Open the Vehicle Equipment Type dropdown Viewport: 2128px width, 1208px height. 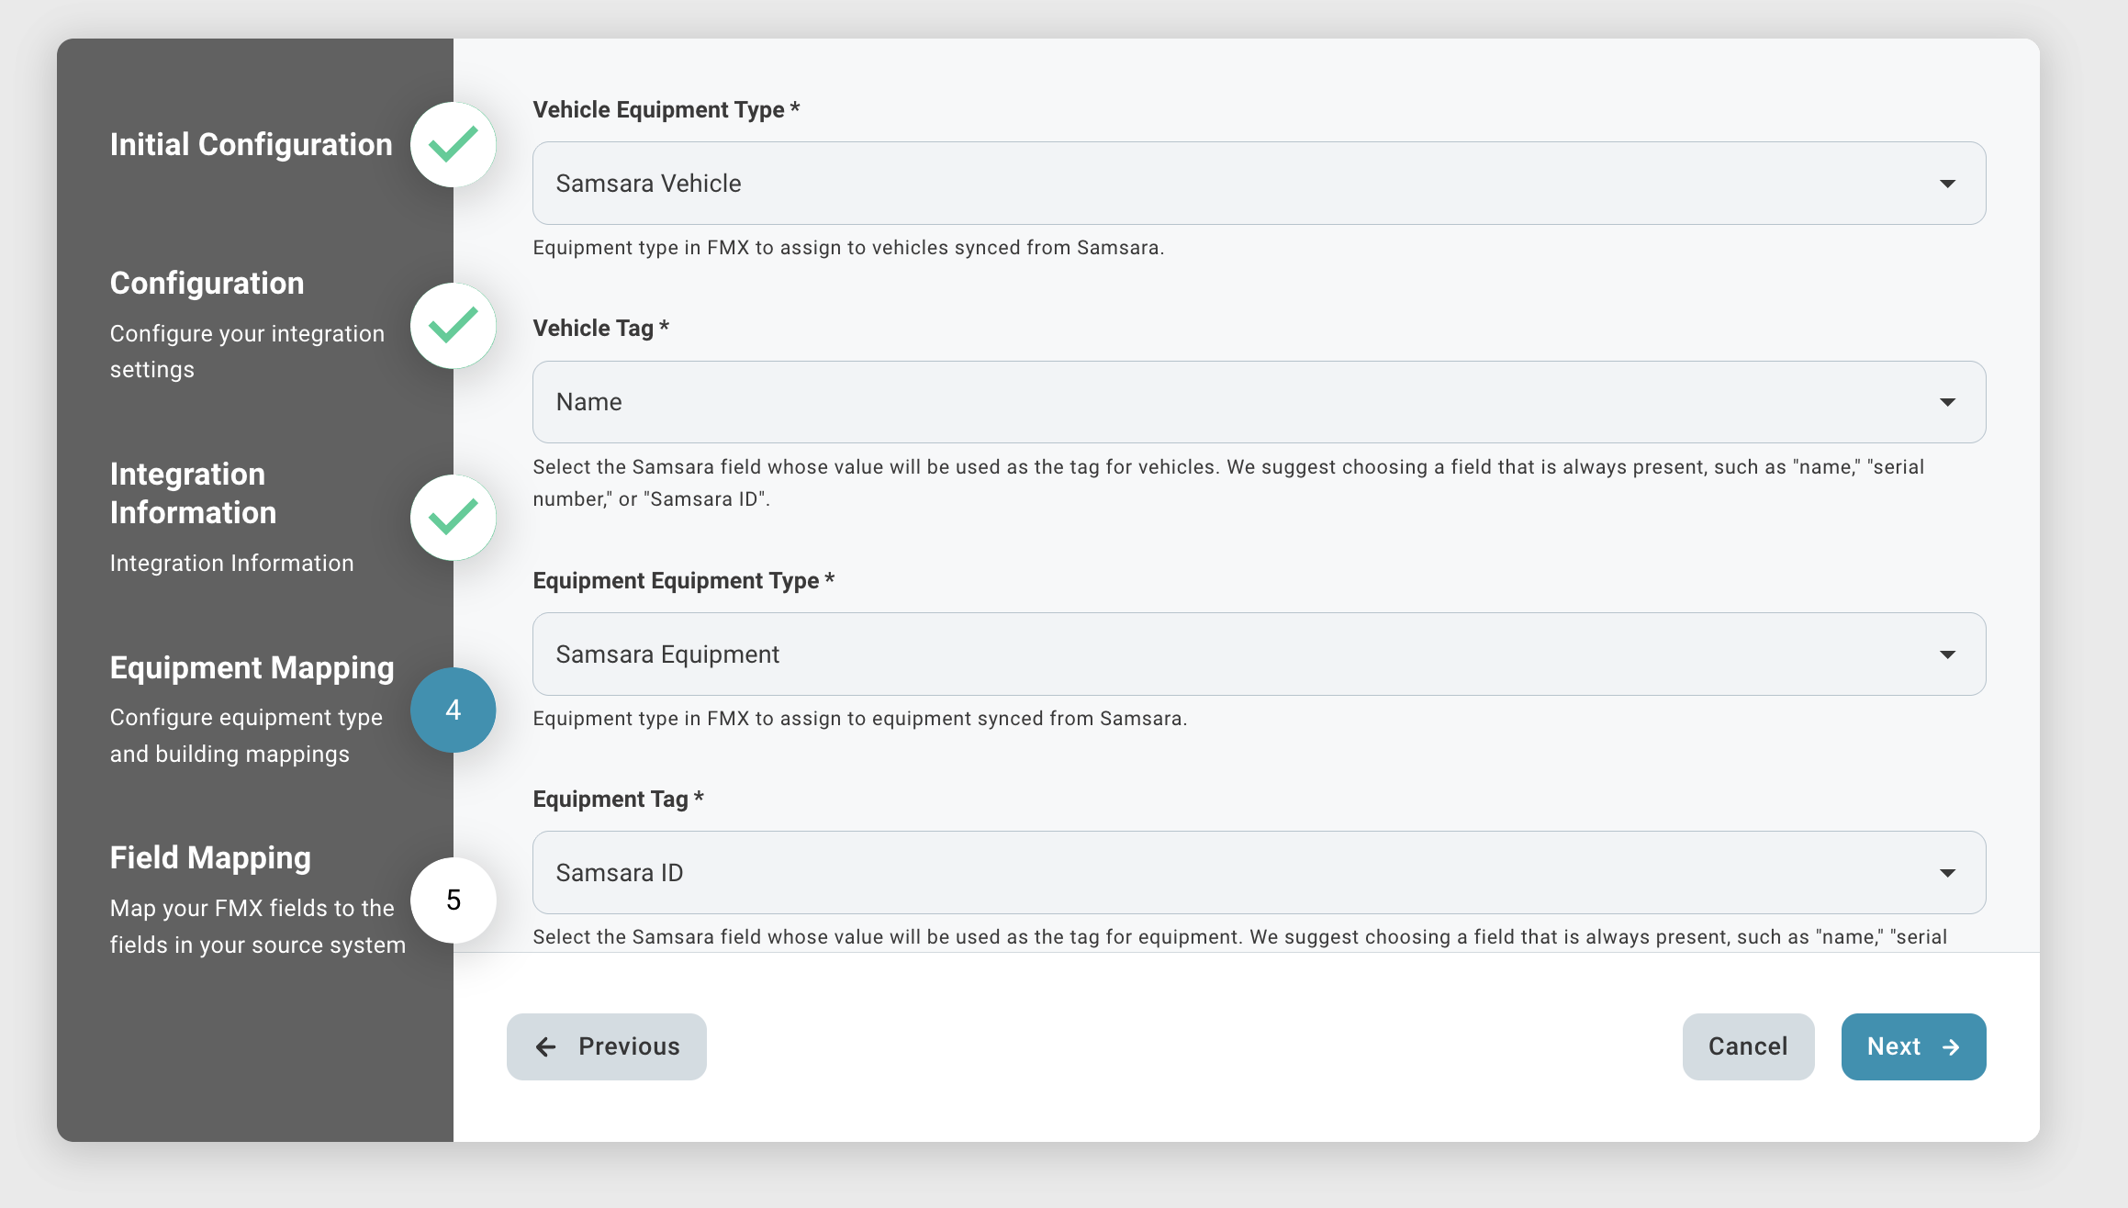[x=1259, y=184]
